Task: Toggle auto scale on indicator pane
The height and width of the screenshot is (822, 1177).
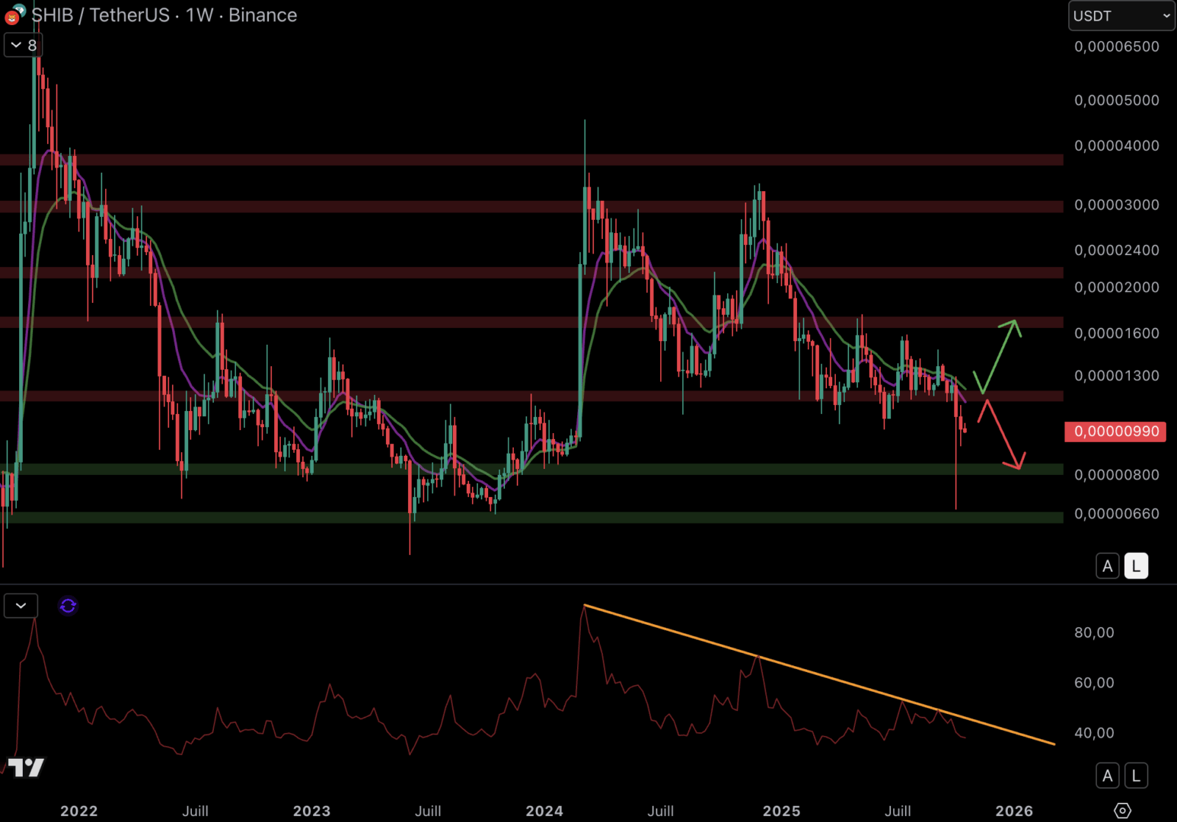Action: 1107,776
